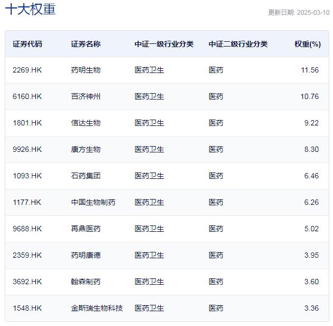The height and width of the screenshot is (326, 333).
Task: Click weight value 10.76
Action: (x=309, y=96)
